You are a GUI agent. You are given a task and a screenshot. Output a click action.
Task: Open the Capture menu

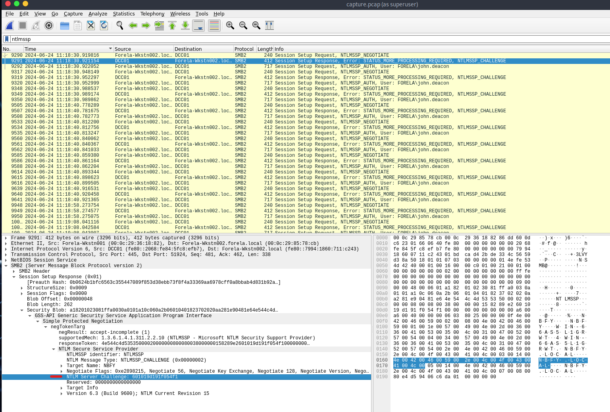pos(73,13)
